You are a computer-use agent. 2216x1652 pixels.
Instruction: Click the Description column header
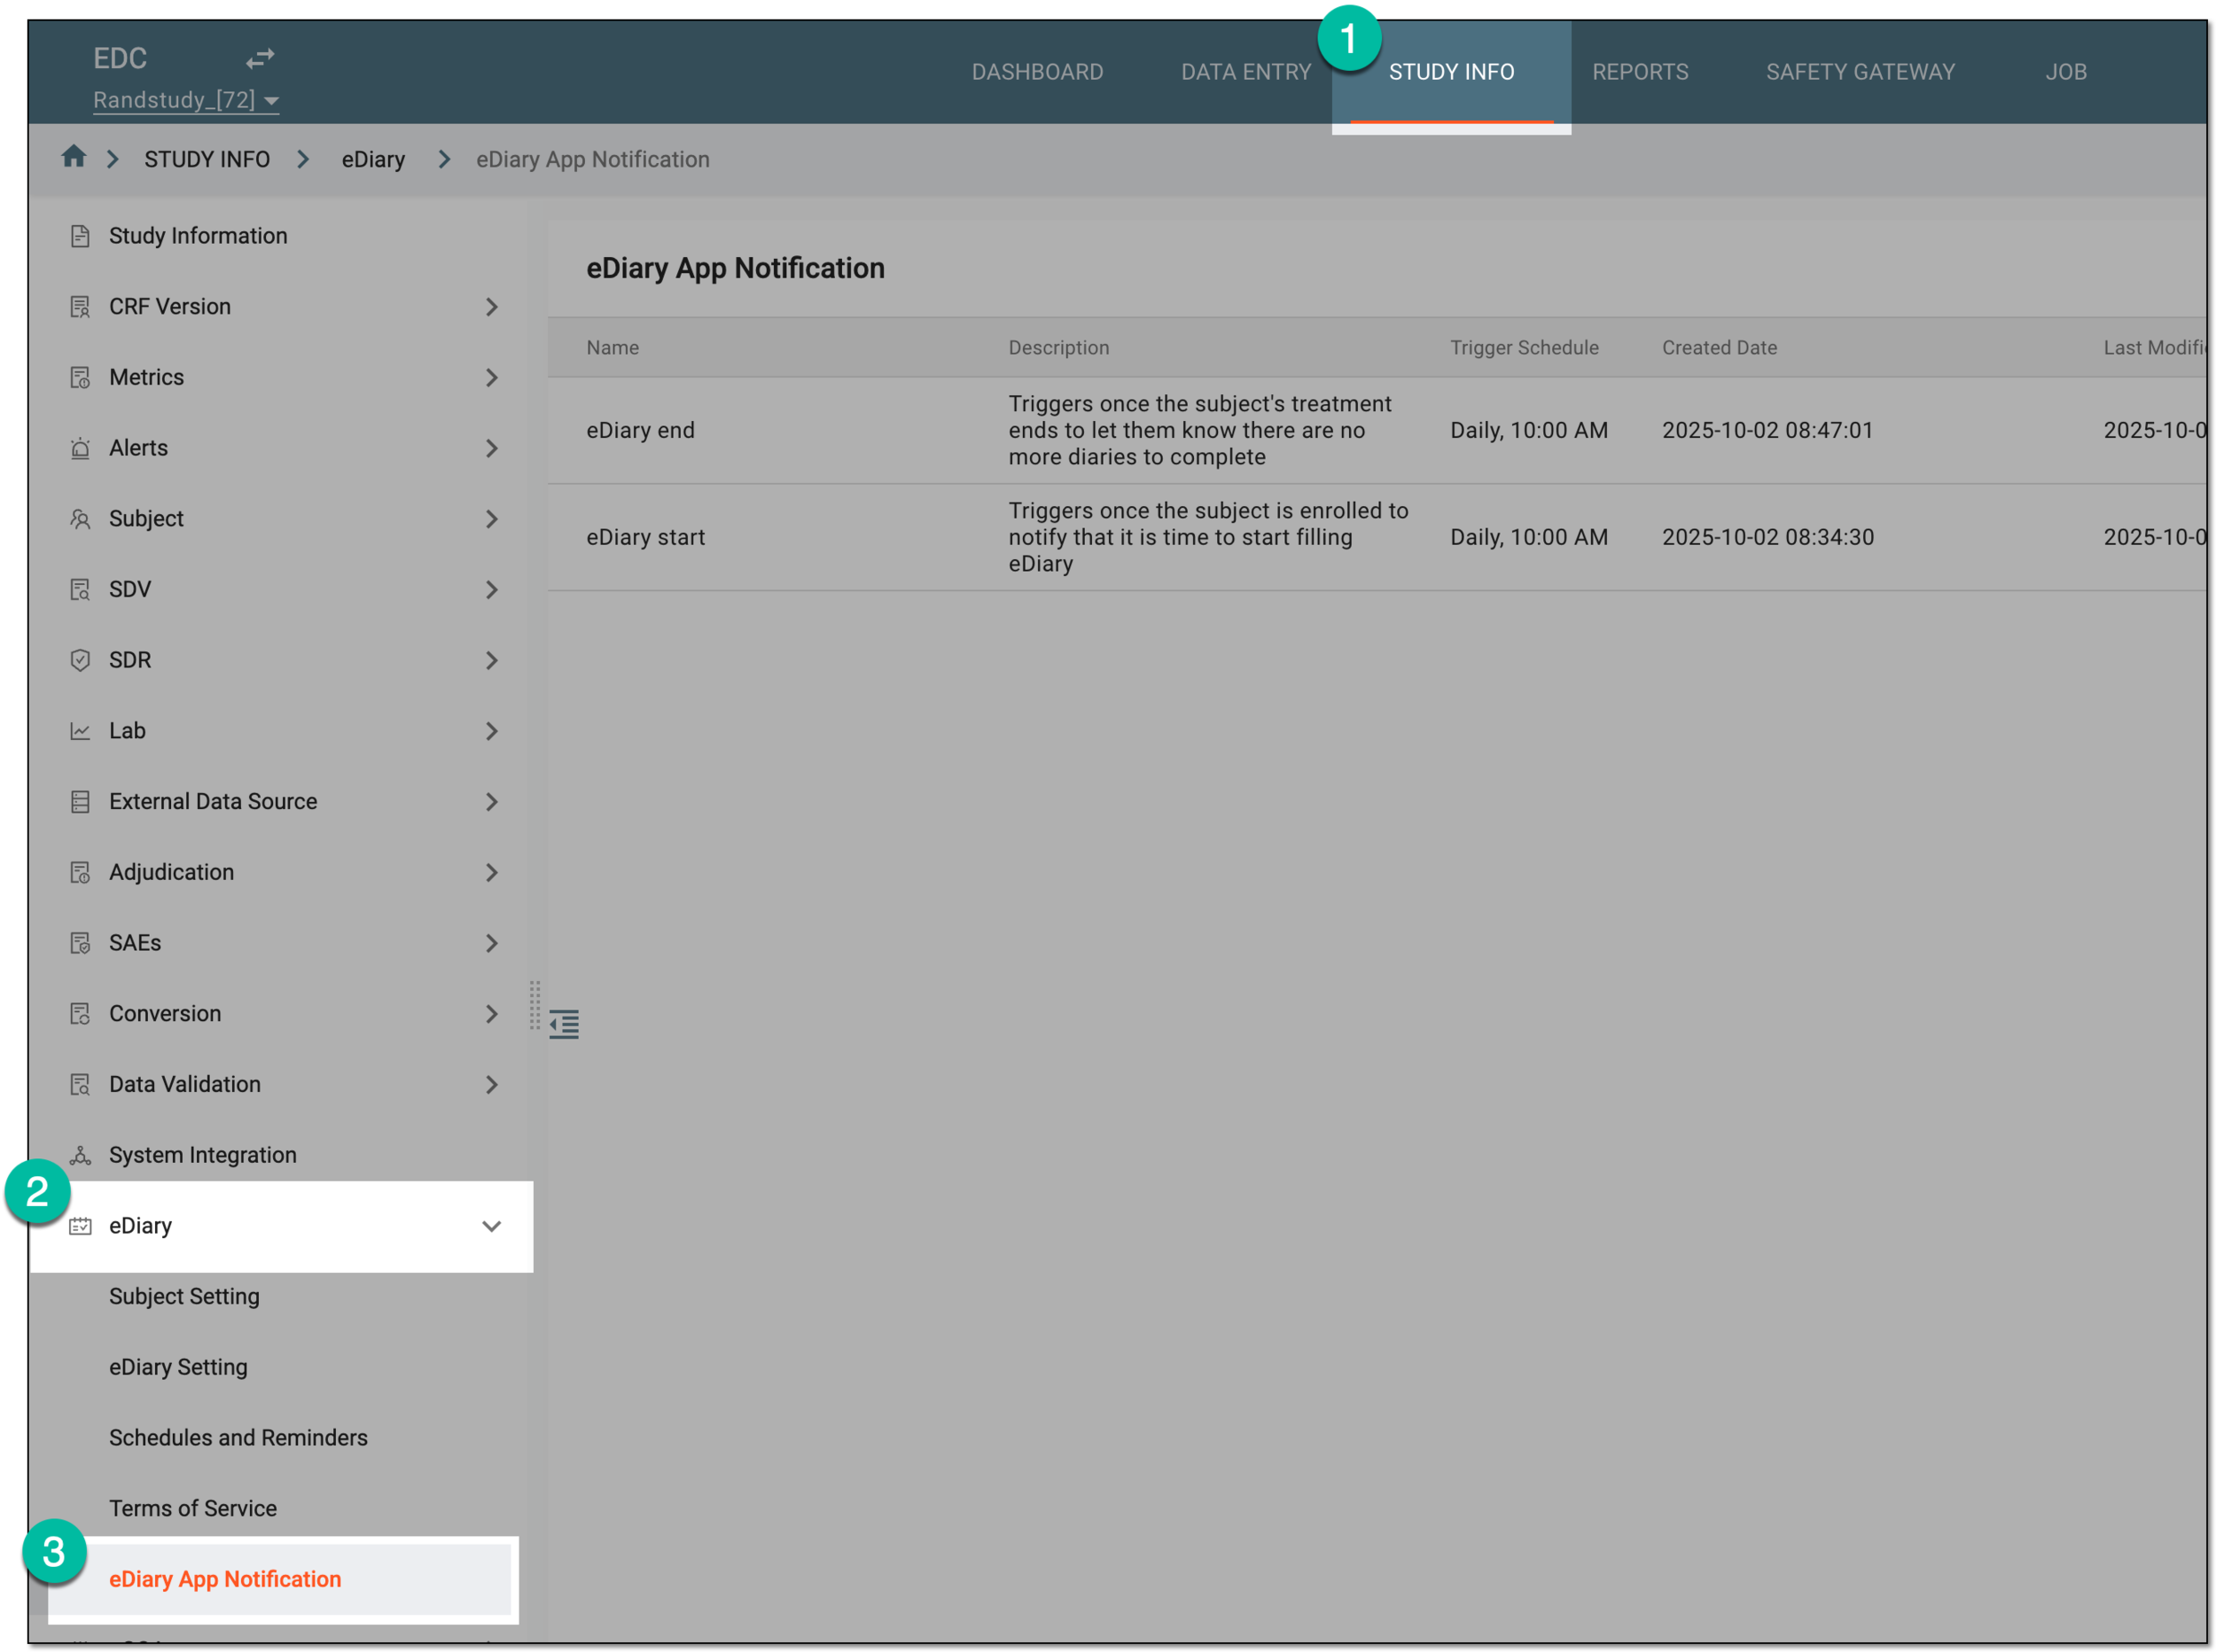1058,348
